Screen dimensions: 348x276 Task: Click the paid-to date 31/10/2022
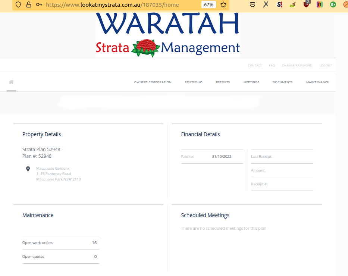pyautogui.click(x=222, y=157)
